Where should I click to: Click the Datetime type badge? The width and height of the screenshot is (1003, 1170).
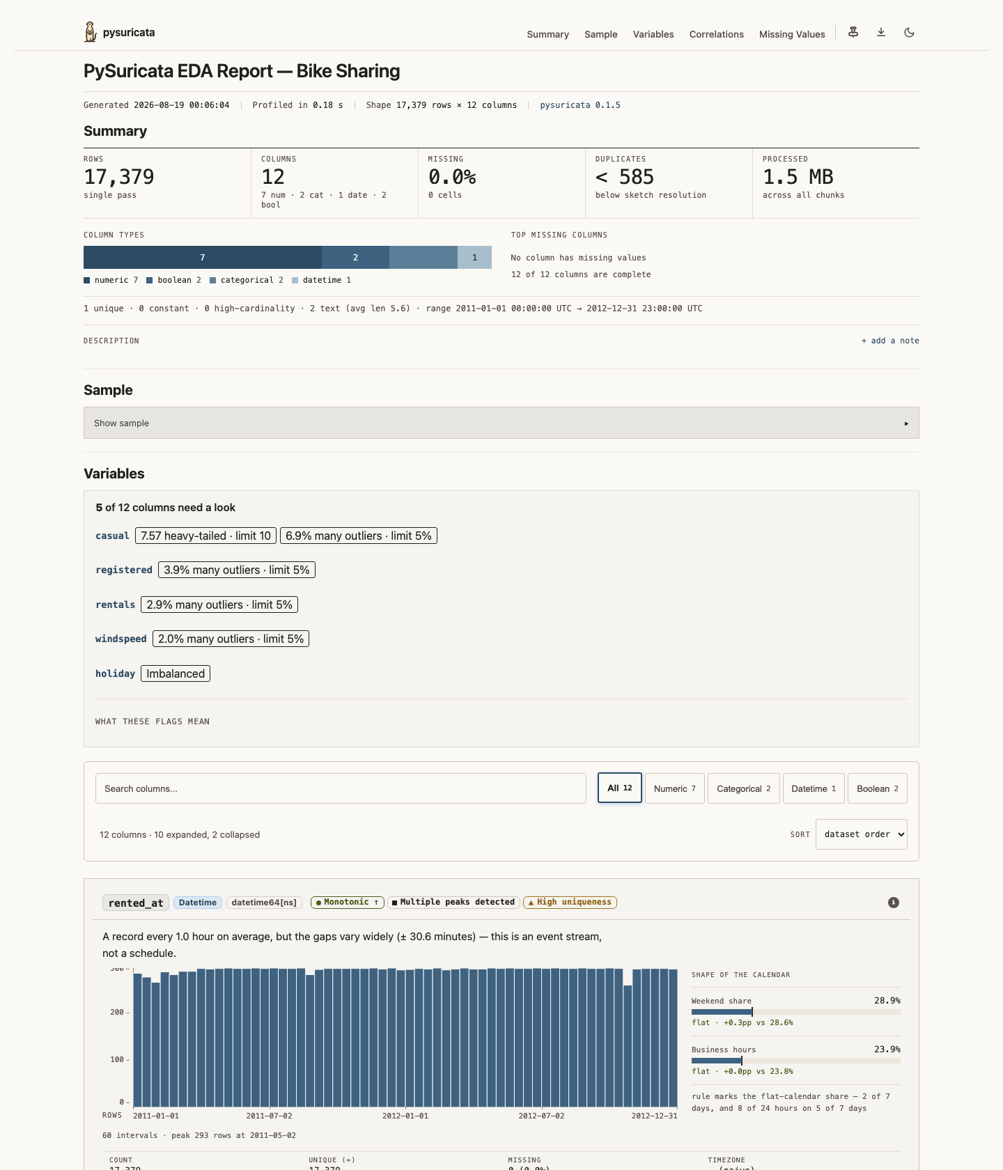(198, 903)
